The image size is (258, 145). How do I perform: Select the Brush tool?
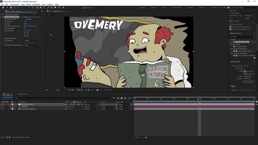pos(48,8)
